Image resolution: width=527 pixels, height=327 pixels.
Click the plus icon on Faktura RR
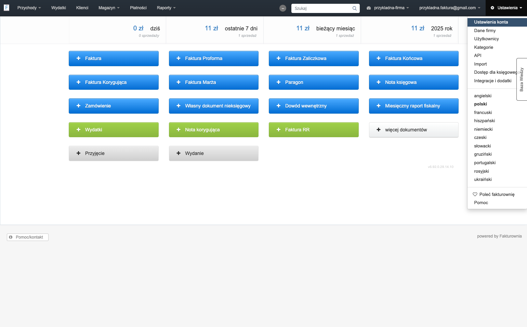(278, 130)
